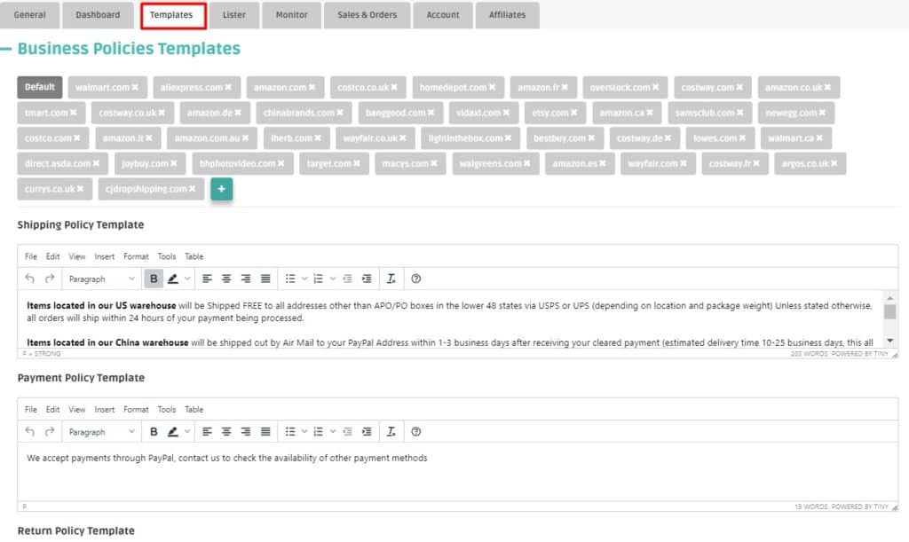Decrease indent in Shipping Policy editor
This screenshot has height=542, width=909.
(347, 279)
